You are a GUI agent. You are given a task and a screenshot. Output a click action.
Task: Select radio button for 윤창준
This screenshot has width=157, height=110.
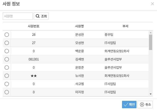tap(7, 67)
